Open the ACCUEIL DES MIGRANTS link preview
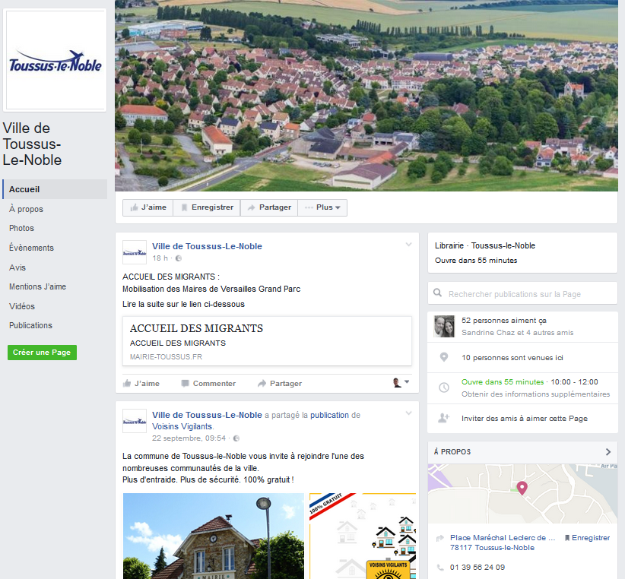625x579 pixels. (267, 341)
